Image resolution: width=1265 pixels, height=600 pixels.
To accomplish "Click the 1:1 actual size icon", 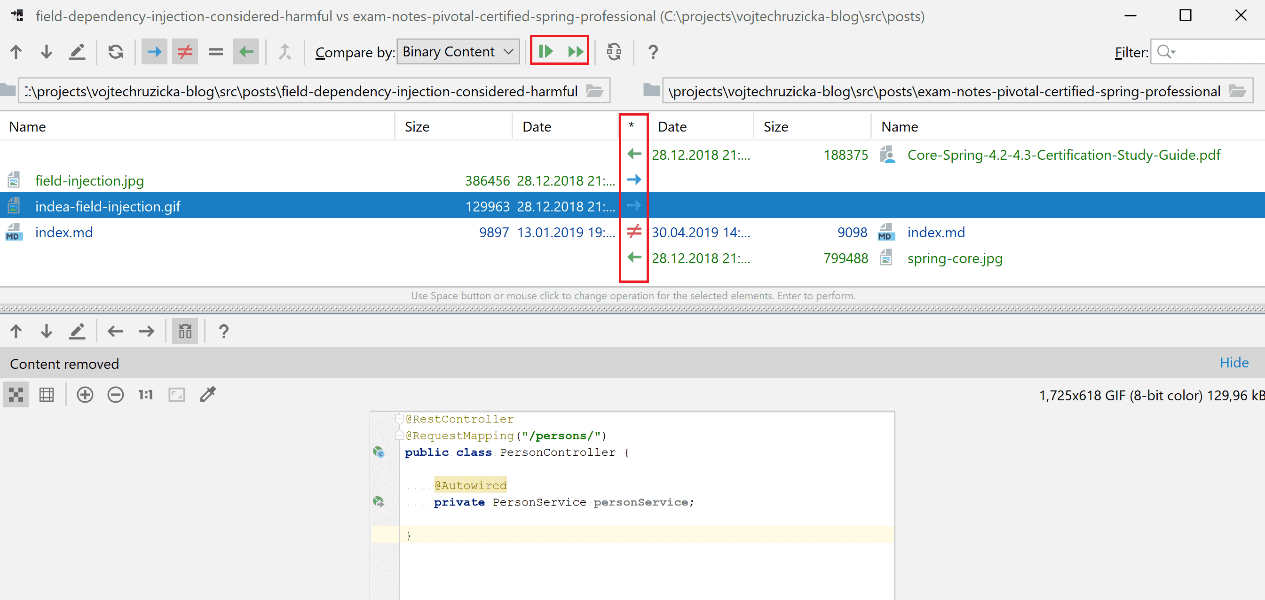I will 146,394.
